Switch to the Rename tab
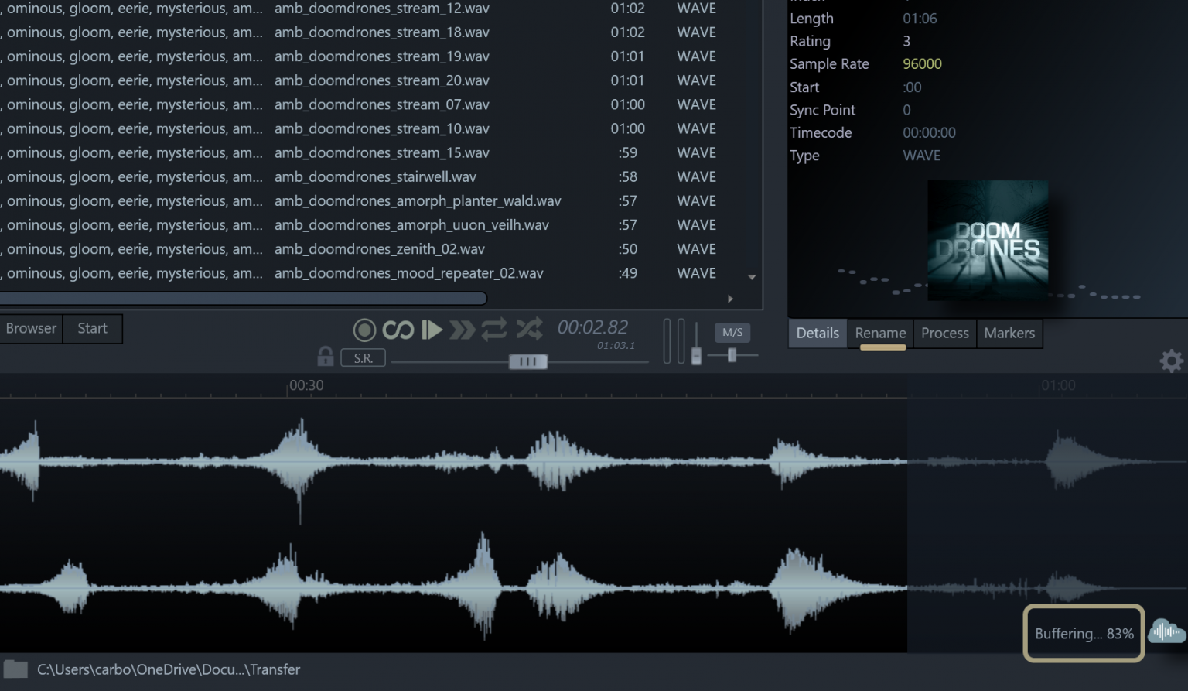Image resolution: width=1188 pixels, height=691 pixels. pos(879,333)
